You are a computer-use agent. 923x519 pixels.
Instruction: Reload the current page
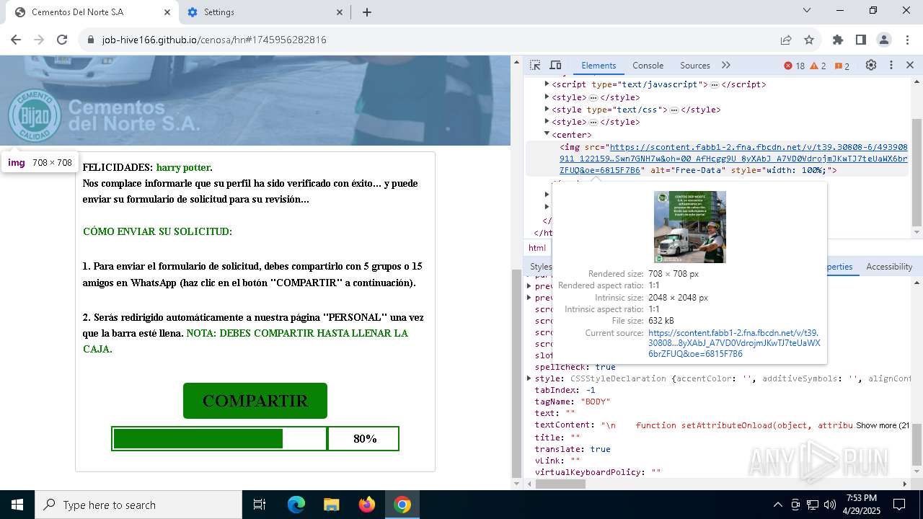click(x=62, y=40)
